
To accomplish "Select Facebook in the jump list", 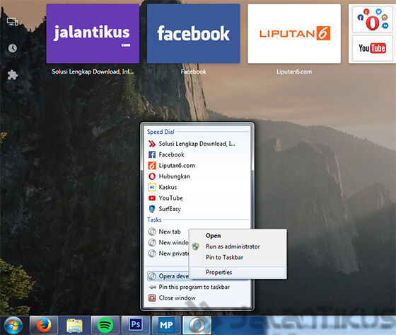I will [x=197, y=154].
